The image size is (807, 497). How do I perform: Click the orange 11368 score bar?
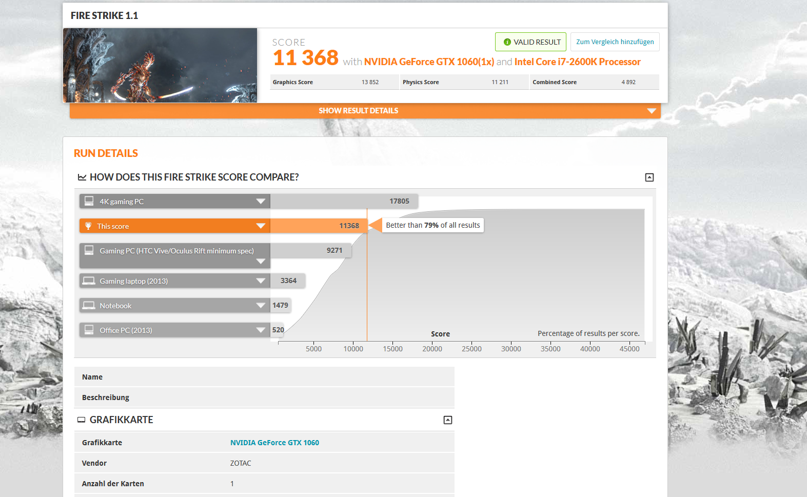pyautogui.click(x=319, y=226)
